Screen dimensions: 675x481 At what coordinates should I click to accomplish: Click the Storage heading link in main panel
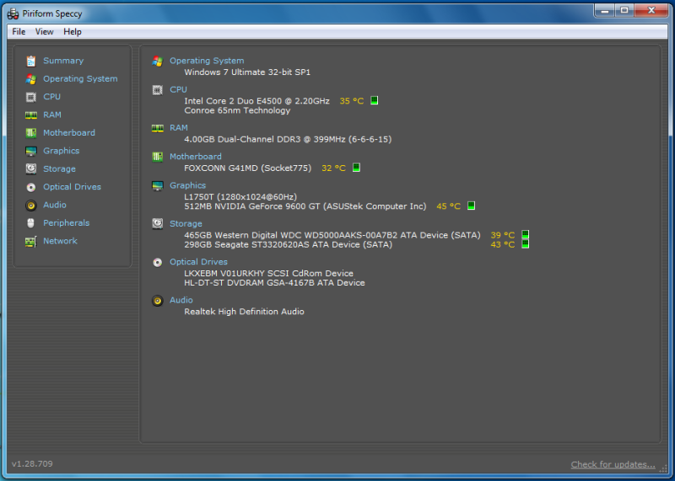click(186, 224)
